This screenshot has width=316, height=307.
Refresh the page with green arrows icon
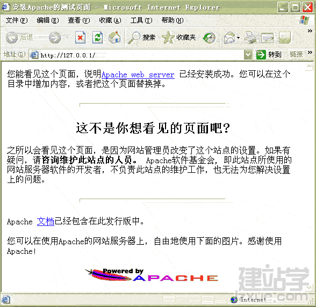point(98,38)
